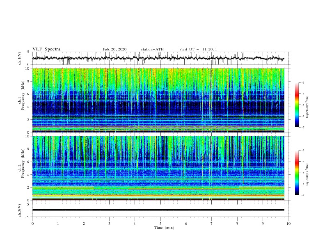Click the "ch.1(V)" axis label
This screenshot has width=325, height=251.
[20, 58]
